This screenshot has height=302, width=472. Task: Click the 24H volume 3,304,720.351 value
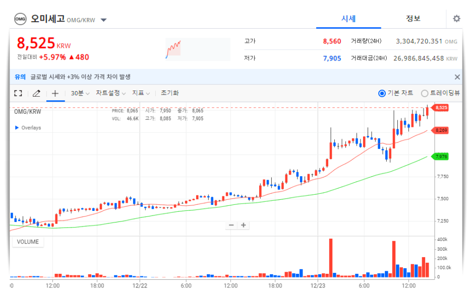click(x=419, y=41)
